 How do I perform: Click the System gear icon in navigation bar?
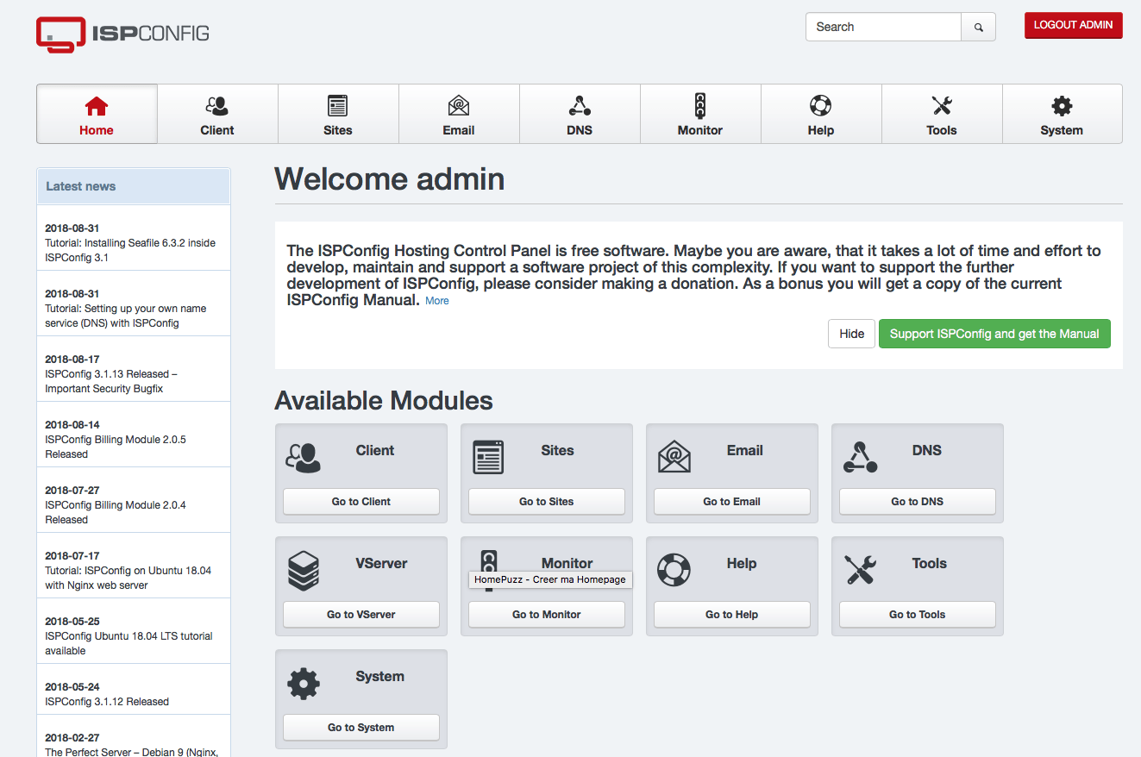pyautogui.click(x=1062, y=106)
